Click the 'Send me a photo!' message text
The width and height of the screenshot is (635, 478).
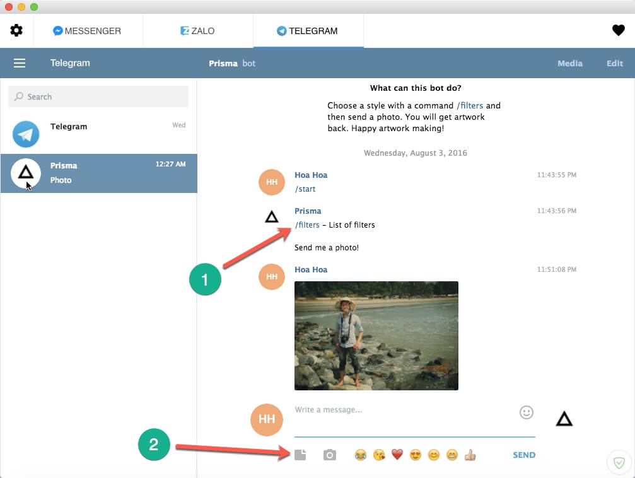(x=327, y=247)
